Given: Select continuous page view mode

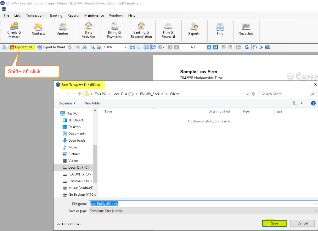Looking at the screenshot, I should [x=154, y=47].
